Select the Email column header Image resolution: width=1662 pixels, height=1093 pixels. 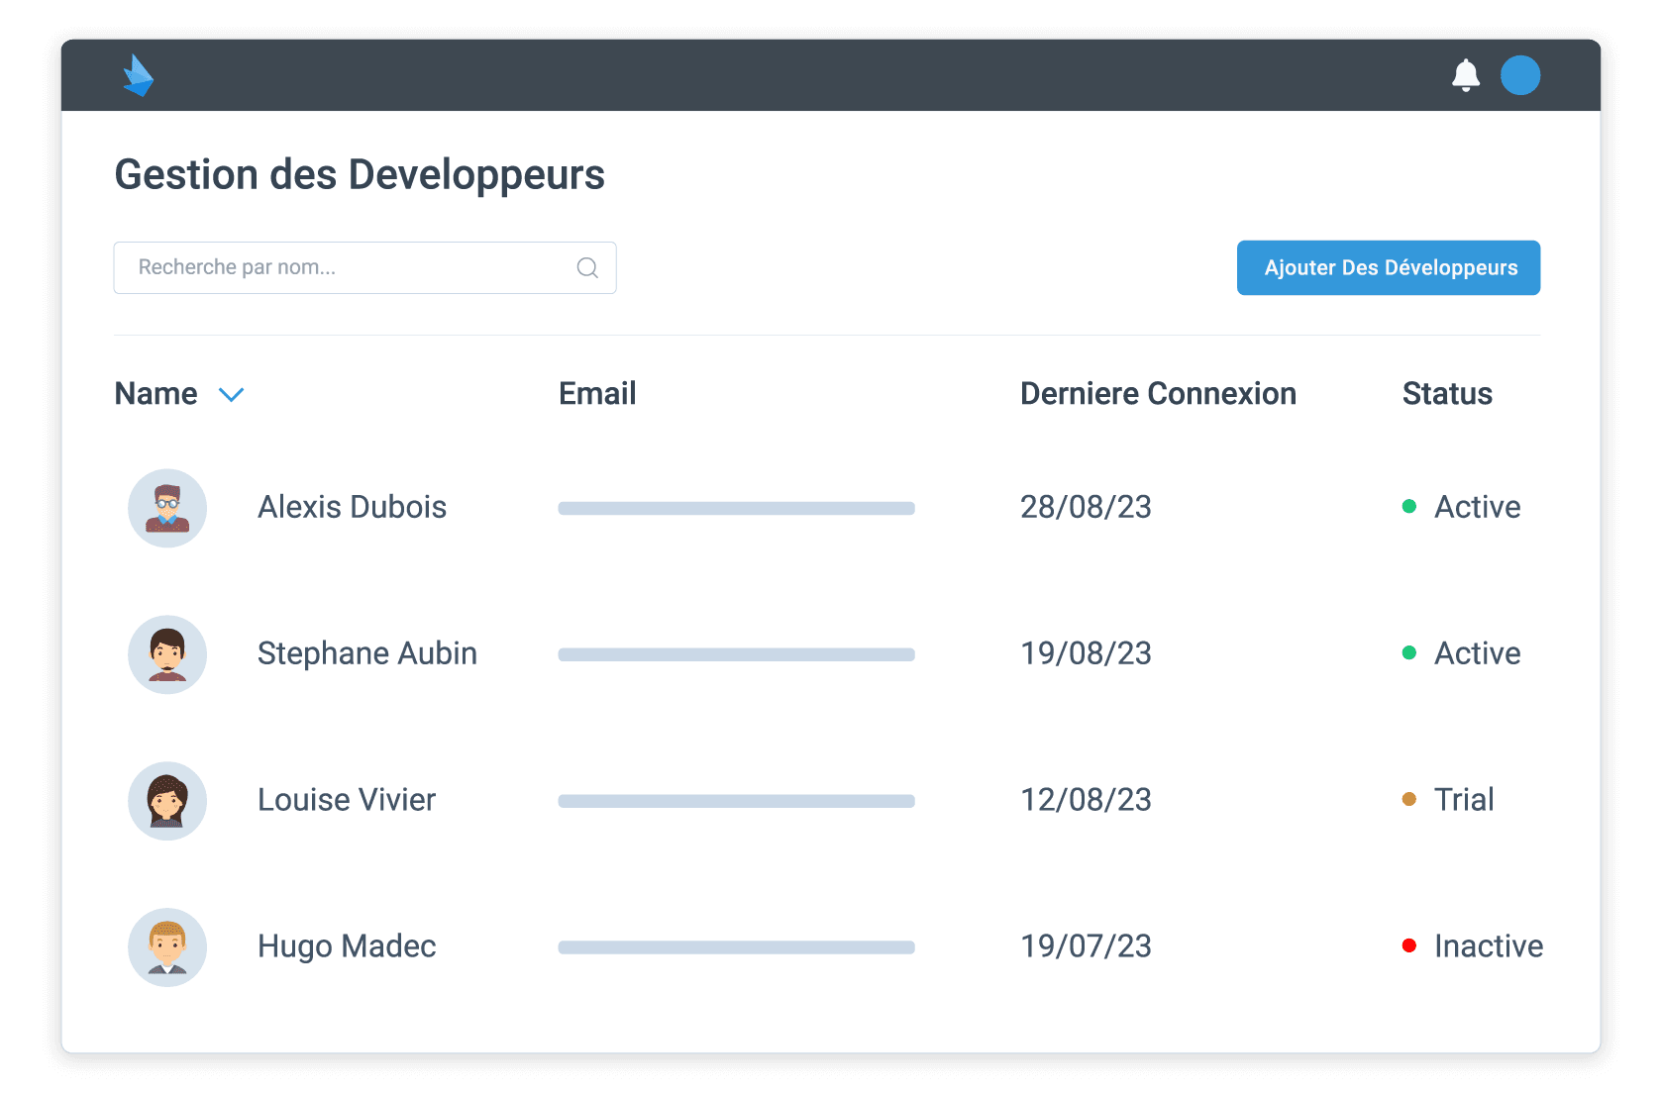[x=596, y=393]
